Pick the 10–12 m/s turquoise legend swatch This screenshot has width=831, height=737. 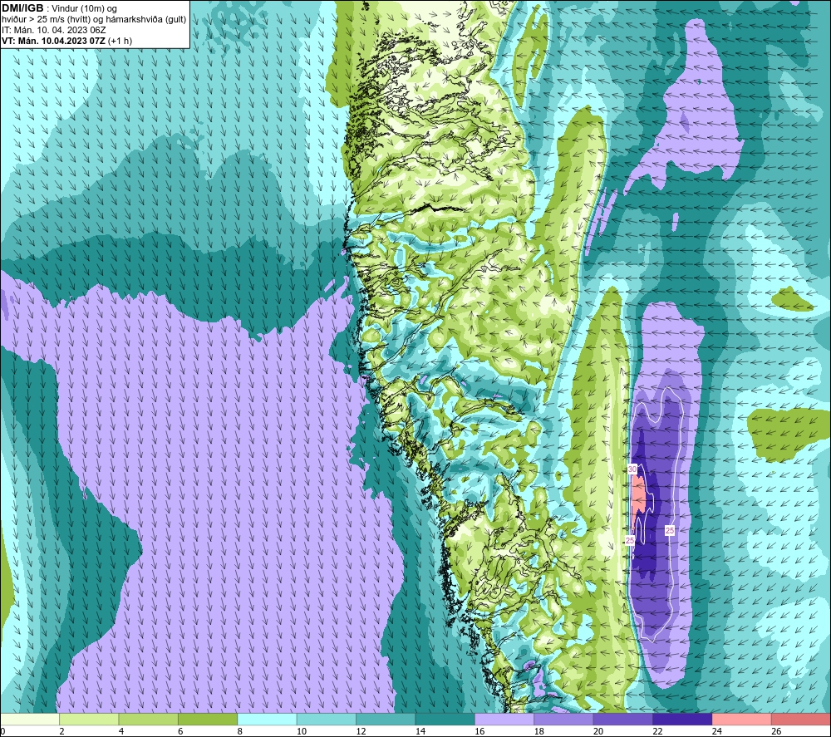327,720
